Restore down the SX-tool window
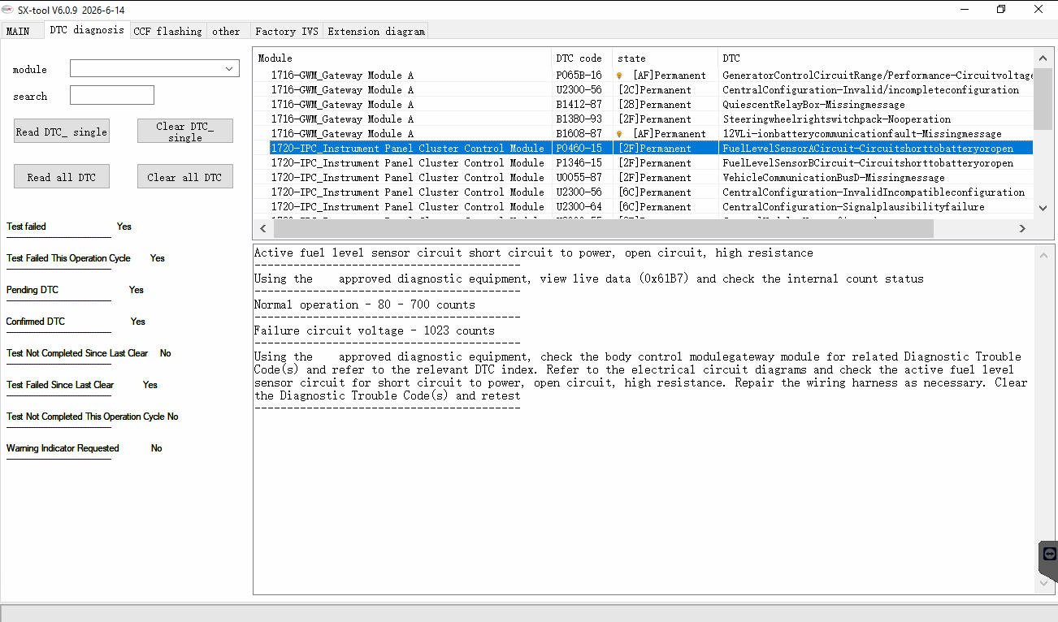The image size is (1058, 622). tap(1001, 9)
